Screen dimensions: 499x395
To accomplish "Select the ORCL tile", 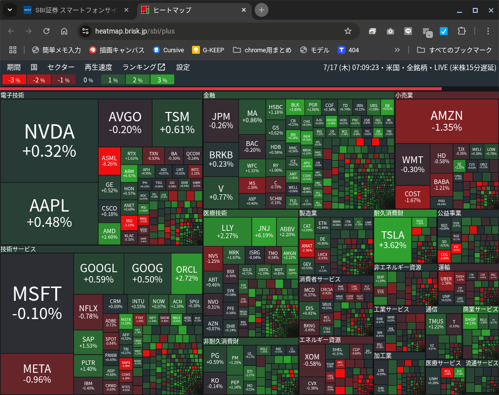I will [187, 274].
